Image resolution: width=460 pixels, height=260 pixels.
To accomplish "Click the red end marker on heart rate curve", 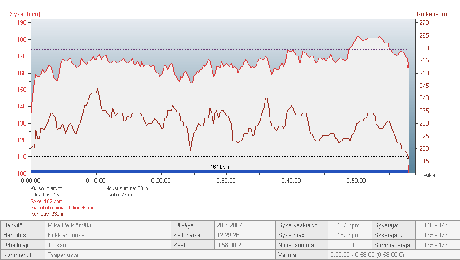I will tap(408, 66).
